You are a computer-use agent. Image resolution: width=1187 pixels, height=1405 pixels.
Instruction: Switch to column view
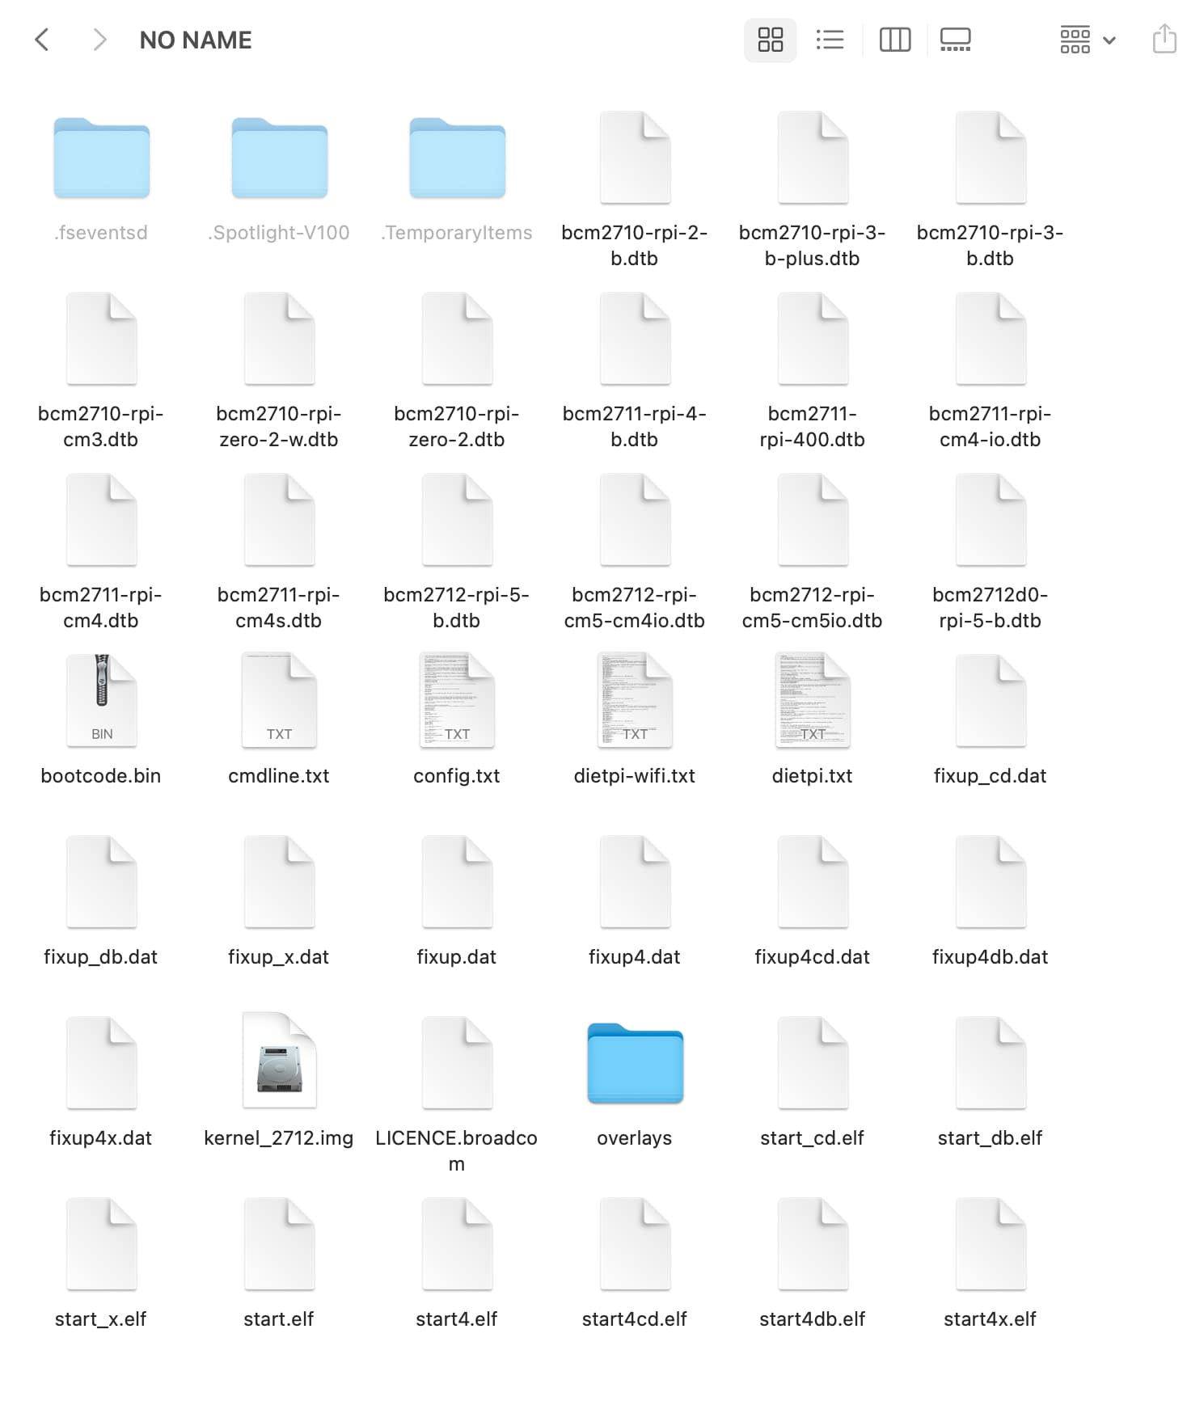pyautogui.click(x=894, y=40)
